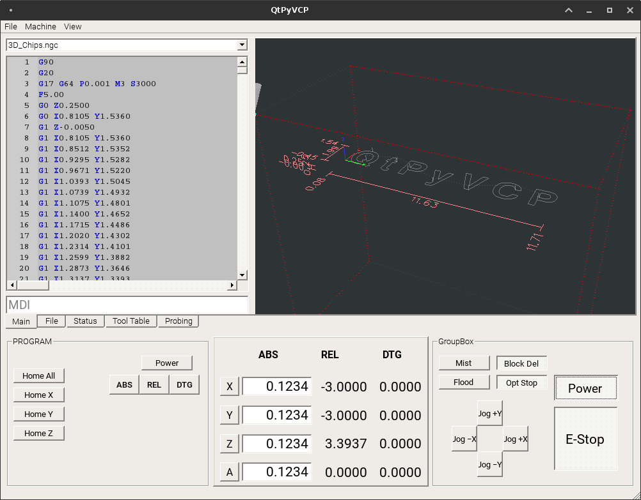
Task: Open the Probing tab
Action: [x=178, y=321]
